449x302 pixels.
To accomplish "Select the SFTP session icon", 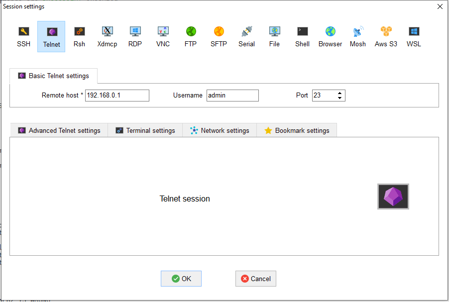I will click(219, 36).
